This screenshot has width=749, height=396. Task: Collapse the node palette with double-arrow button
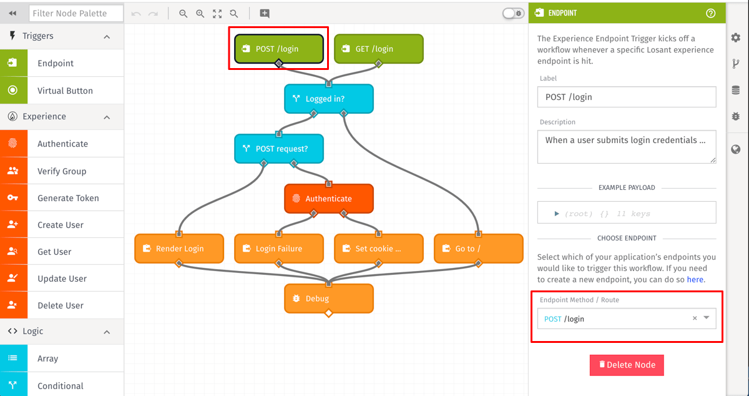12,13
